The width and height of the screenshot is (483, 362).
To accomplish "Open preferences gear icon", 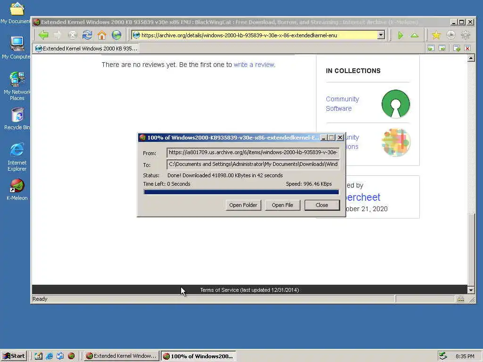I will click(466, 35).
